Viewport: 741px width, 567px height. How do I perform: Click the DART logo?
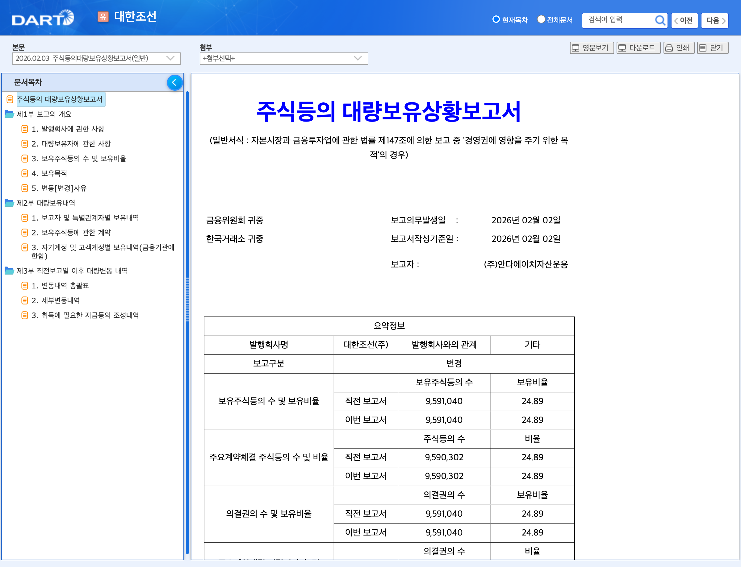[x=43, y=18]
